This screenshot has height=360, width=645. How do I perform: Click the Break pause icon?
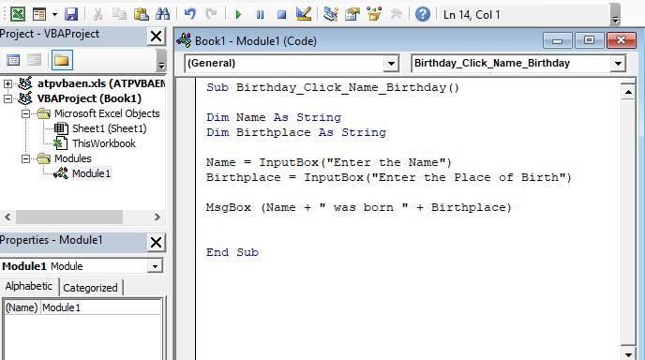pyautogui.click(x=260, y=15)
